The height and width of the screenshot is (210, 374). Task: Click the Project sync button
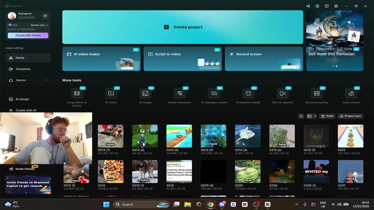click(x=351, y=116)
